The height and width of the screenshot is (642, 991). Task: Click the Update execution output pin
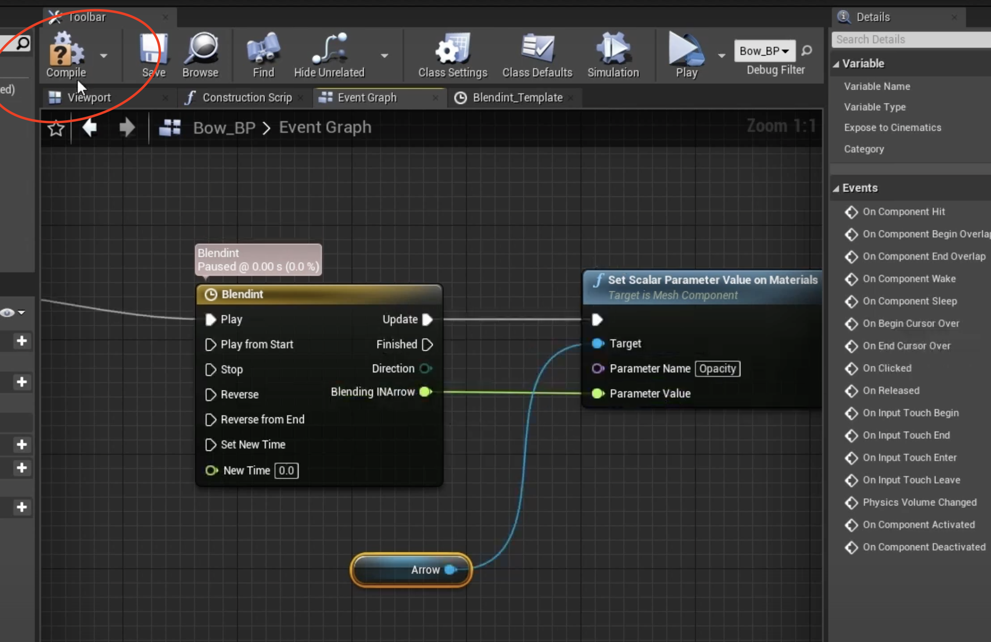click(427, 320)
